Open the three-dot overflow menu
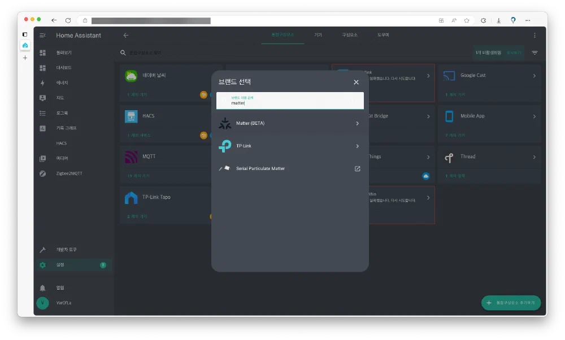 click(534, 35)
